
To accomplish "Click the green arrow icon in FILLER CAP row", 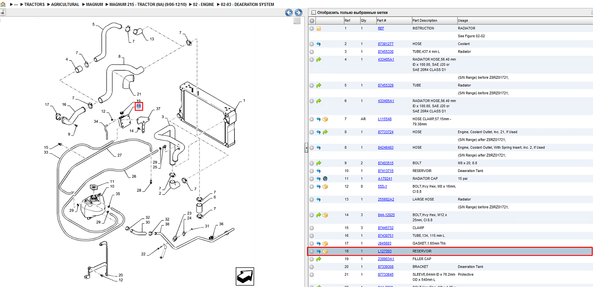I will 319,259.
